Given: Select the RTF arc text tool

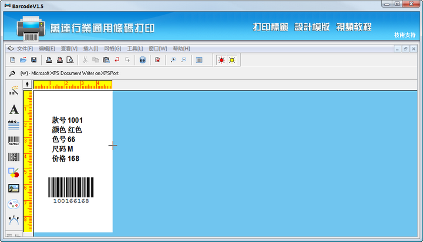Looking at the screenshot, I should click(14, 220).
